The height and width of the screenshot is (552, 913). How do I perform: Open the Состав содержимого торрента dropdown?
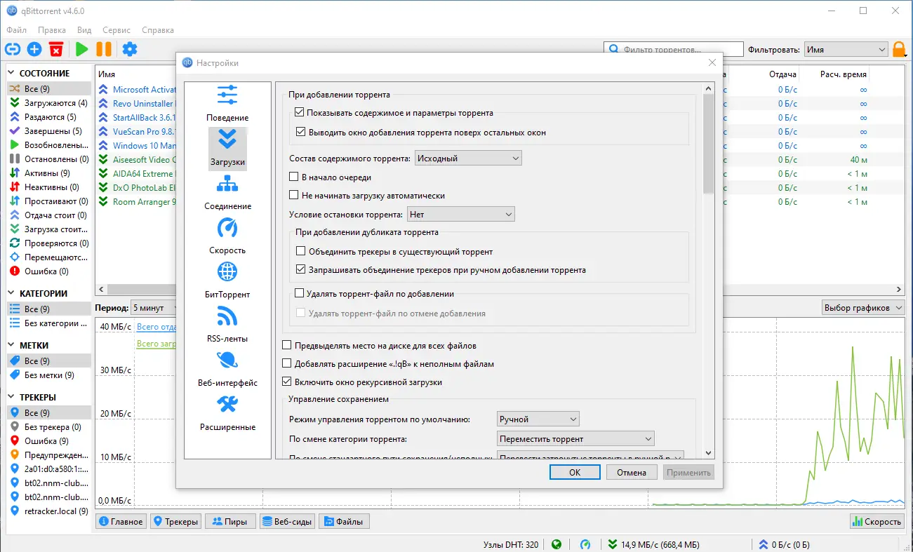[x=467, y=158]
